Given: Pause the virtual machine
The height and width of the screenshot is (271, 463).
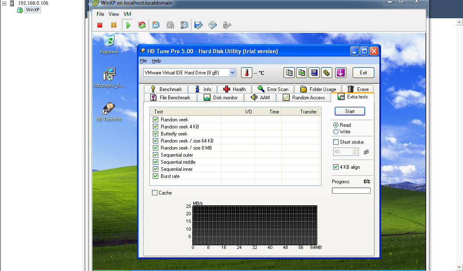Looking at the screenshot, I should [x=114, y=25].
